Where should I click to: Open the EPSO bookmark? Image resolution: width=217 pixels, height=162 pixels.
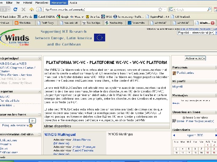coord(107,17)
